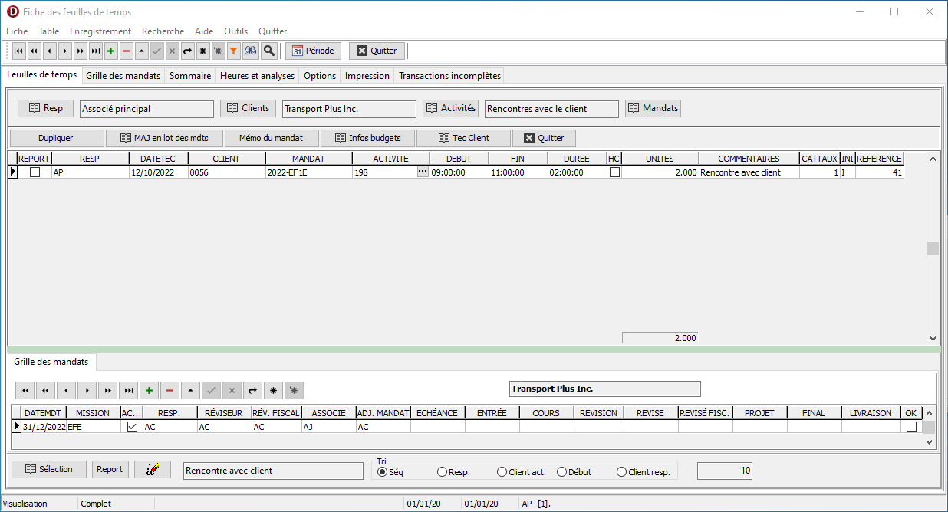948x512 pixels.
Task: Open the Enregistrement menu
Action: click(100, 31)
